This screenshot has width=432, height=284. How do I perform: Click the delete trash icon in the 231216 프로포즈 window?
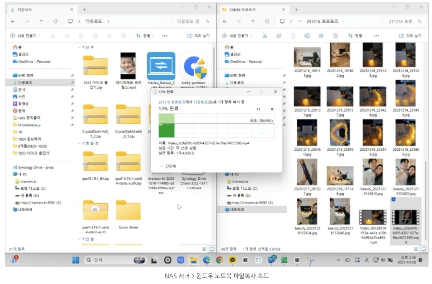click(335, 36)
